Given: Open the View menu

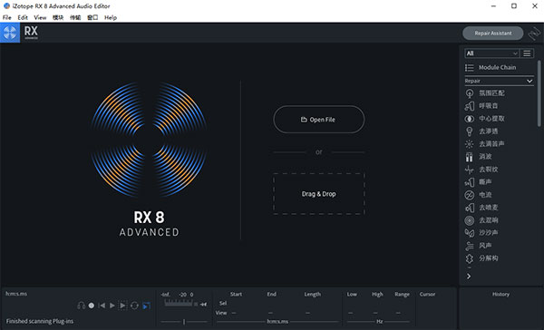Looking at the screenshot, I should click(x=40, y=17).
